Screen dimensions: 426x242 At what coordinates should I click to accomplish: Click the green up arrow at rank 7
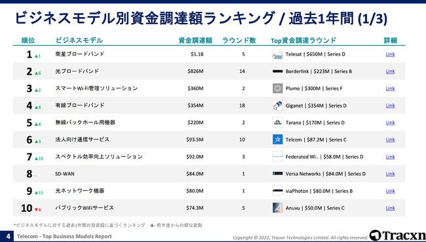tap(36, 158)
